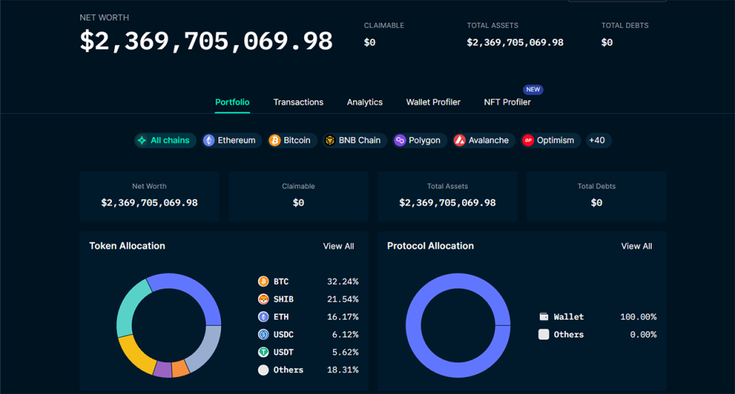The image size is (735, 394).
Task: Click the Ethereum chain icon
Action: (x=209, y=140)
